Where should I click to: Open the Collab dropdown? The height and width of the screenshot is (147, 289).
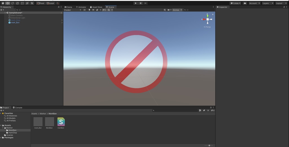(236, 3)
